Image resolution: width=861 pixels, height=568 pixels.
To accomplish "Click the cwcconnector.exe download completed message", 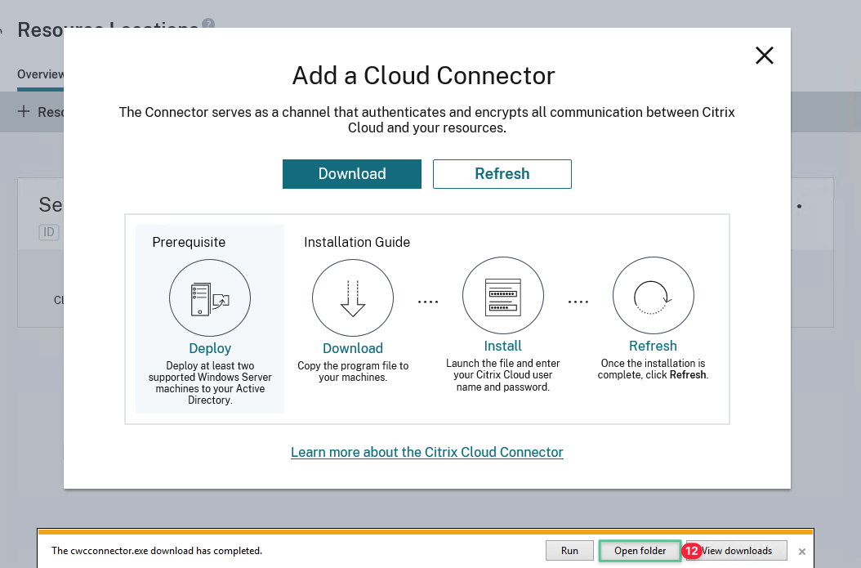I will tap(157, 550).
